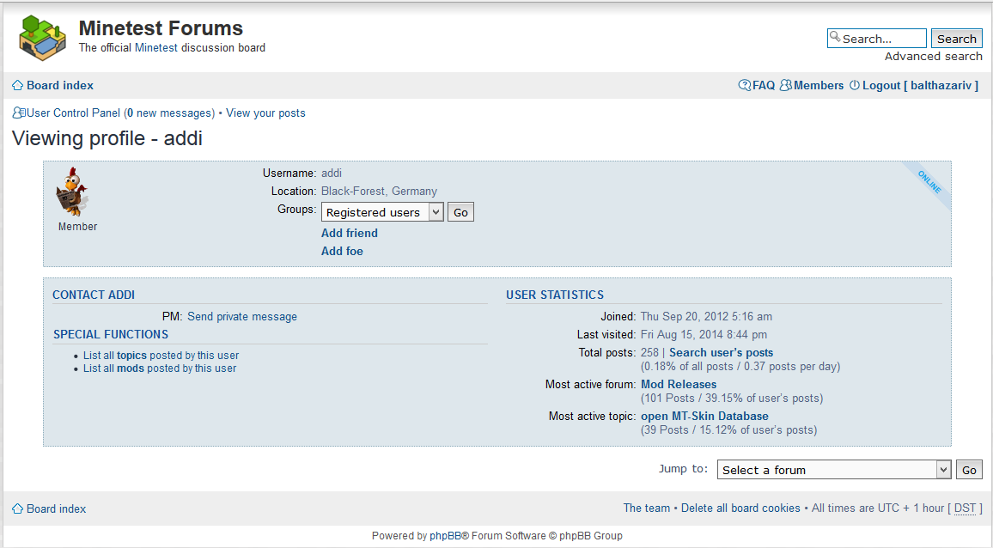Click the Search button
This screenshot has width=993, height=548.
point(956,38)
